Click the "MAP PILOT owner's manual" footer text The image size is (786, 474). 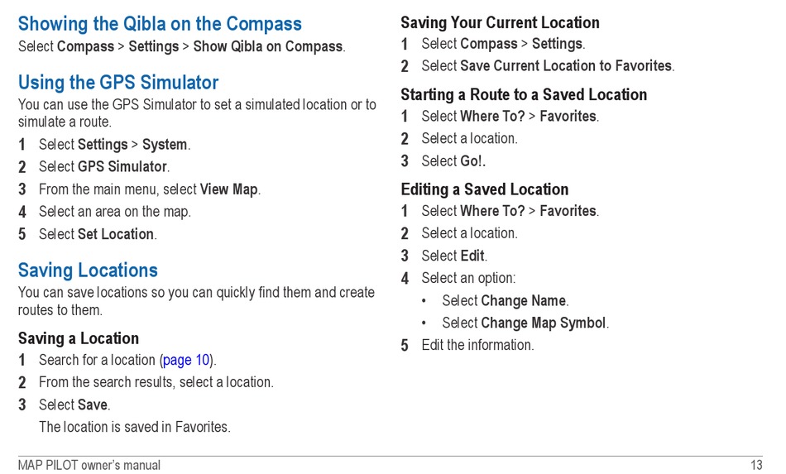pos(89,465)
